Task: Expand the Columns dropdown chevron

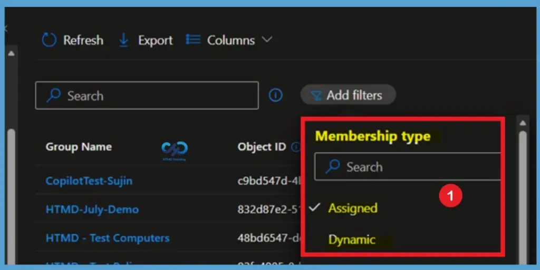Action: click(x=267, y=39)
